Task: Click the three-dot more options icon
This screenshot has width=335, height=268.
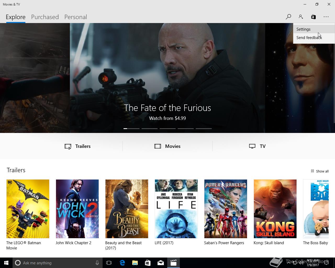Action: [326, 17]
